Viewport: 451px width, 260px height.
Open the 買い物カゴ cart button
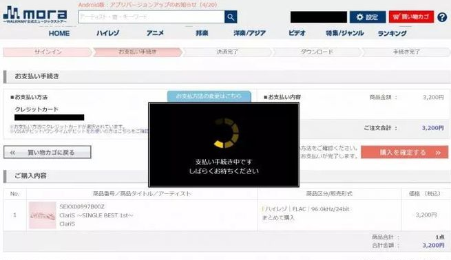[x=411, y=17]
